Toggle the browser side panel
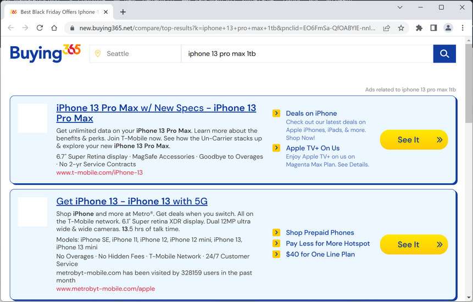The height and width of the screenshot is (302, 473). click(x=433, y=28)
